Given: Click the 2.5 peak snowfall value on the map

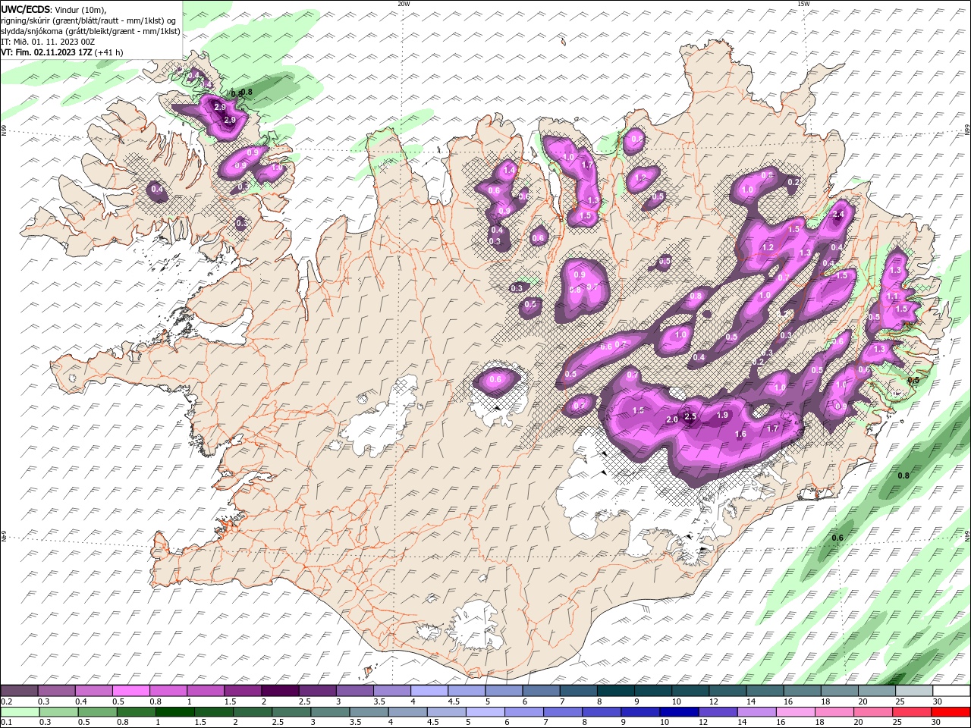Looking at the screenshot, I should tap(690, 416).
